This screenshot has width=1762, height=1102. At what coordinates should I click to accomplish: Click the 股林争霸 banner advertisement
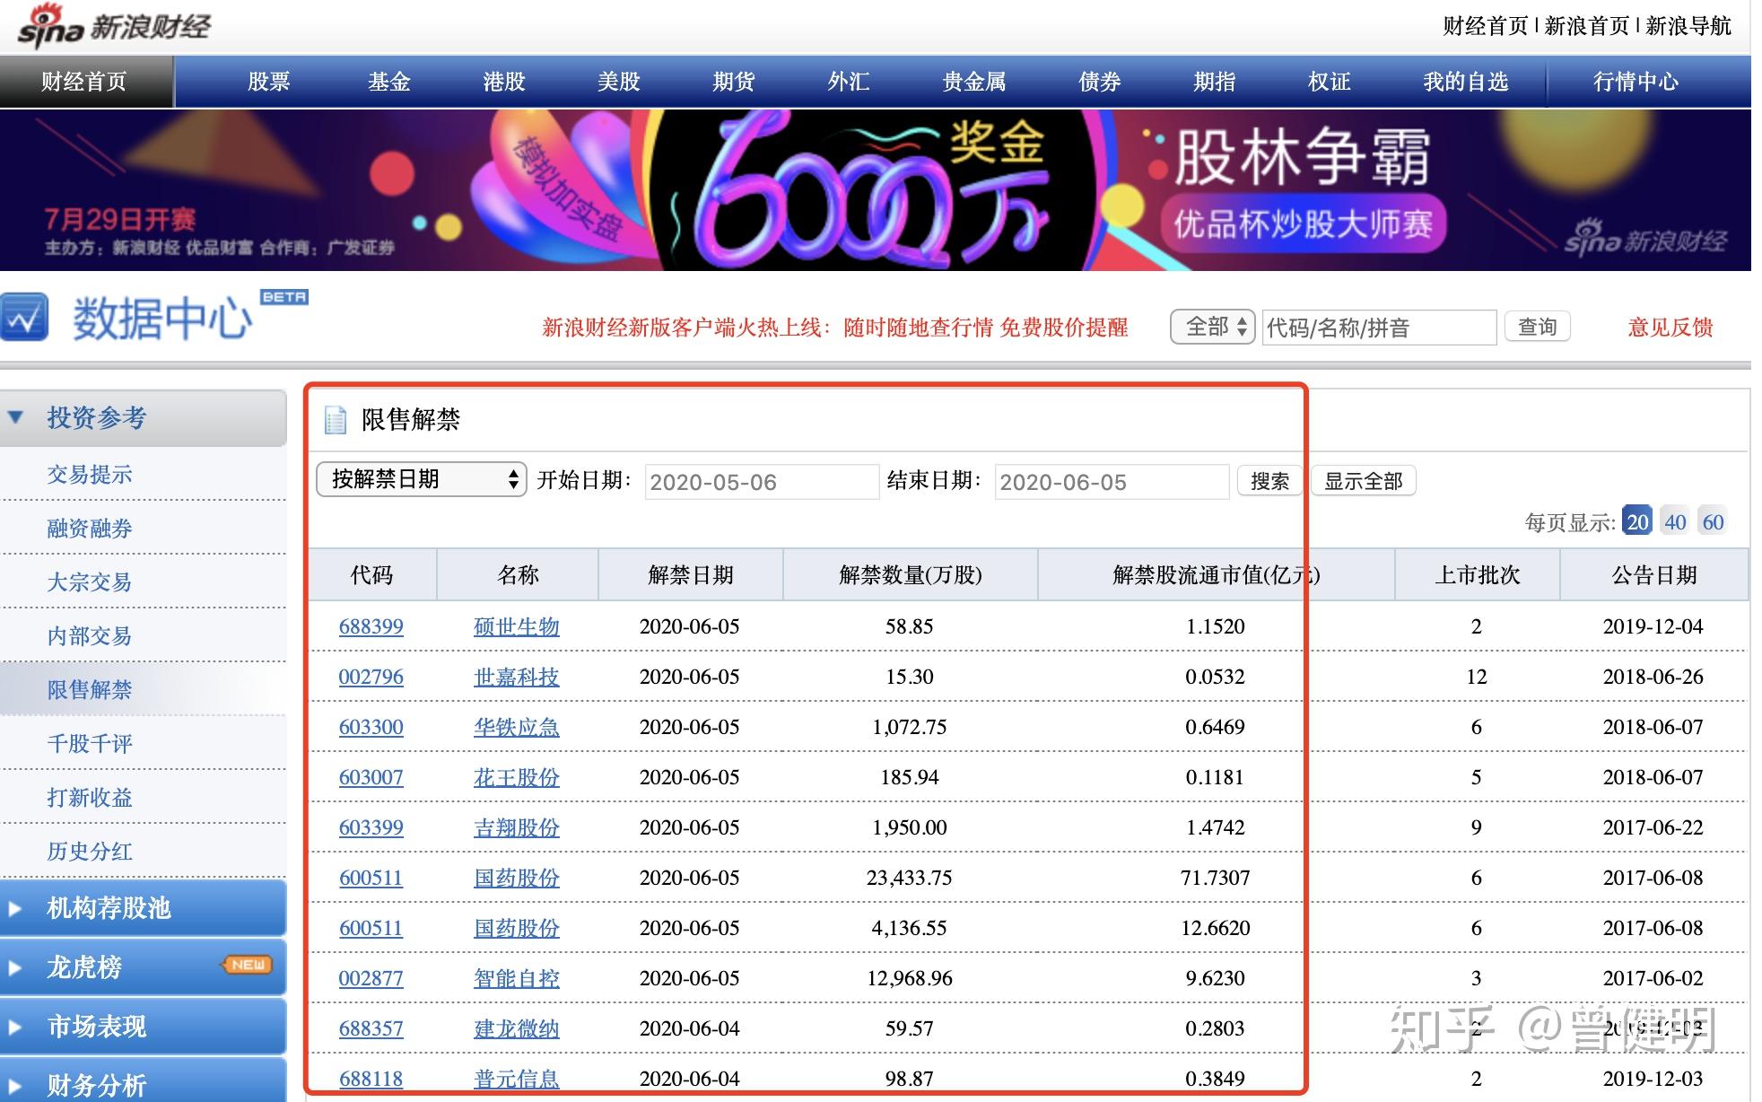[x=876, y=190]
